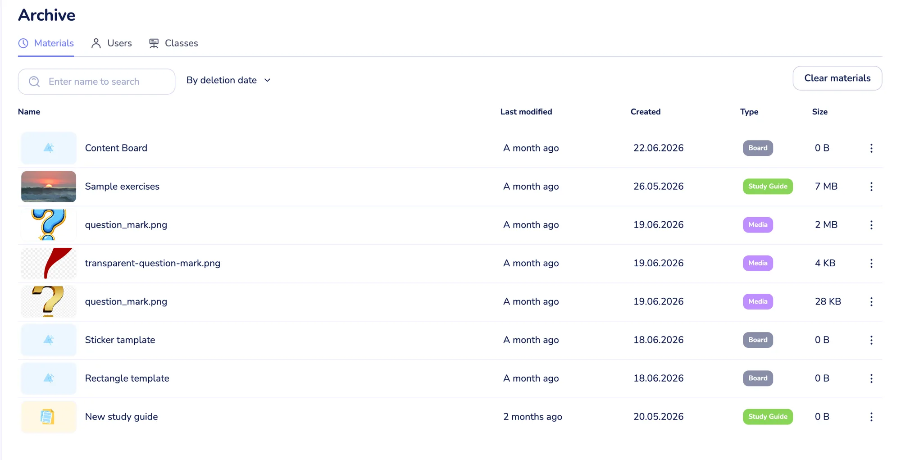Open three-dot menu for 28 KB question_mark.png
Screen dimensions: 901x460
click(x=871, y=302)
